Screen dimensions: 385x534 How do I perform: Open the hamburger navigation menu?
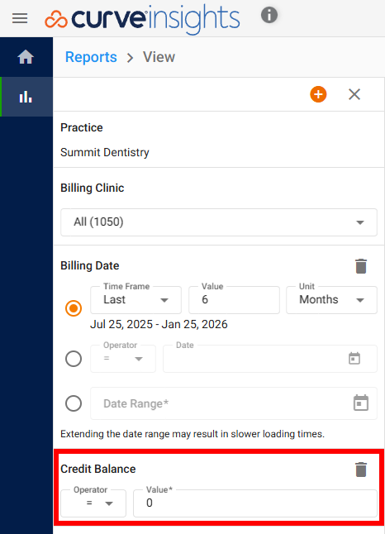pyautogui.click(x=20, y=18)
